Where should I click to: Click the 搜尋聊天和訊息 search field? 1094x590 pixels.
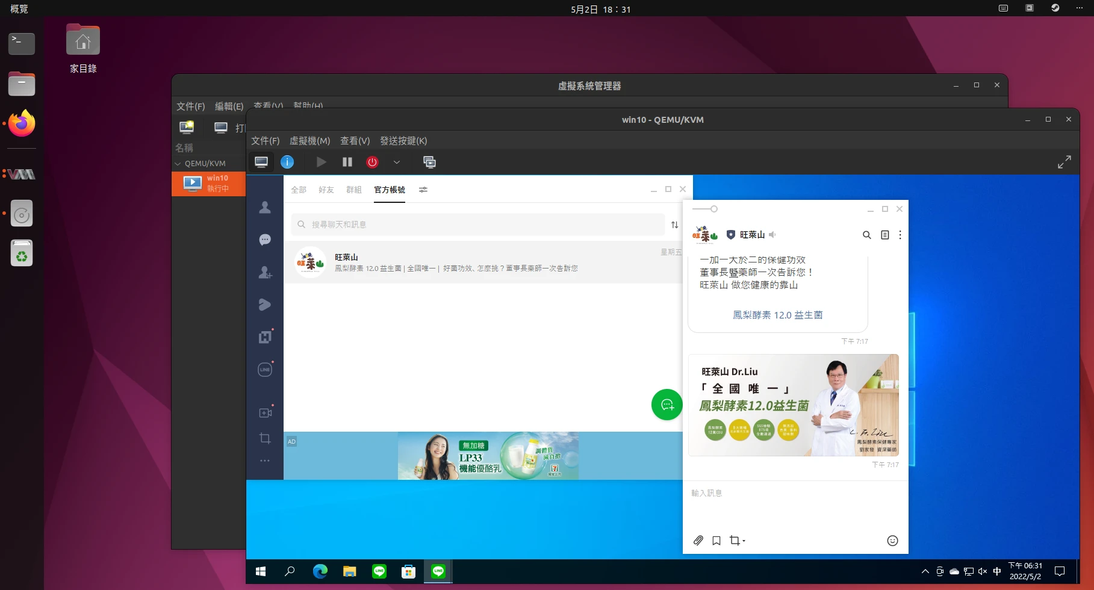[482, 225]
